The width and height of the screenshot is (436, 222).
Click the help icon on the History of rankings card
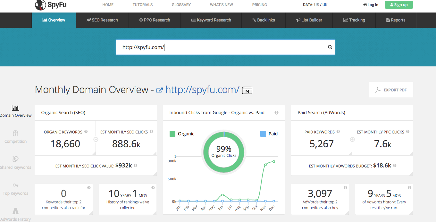tap(153, 188)
